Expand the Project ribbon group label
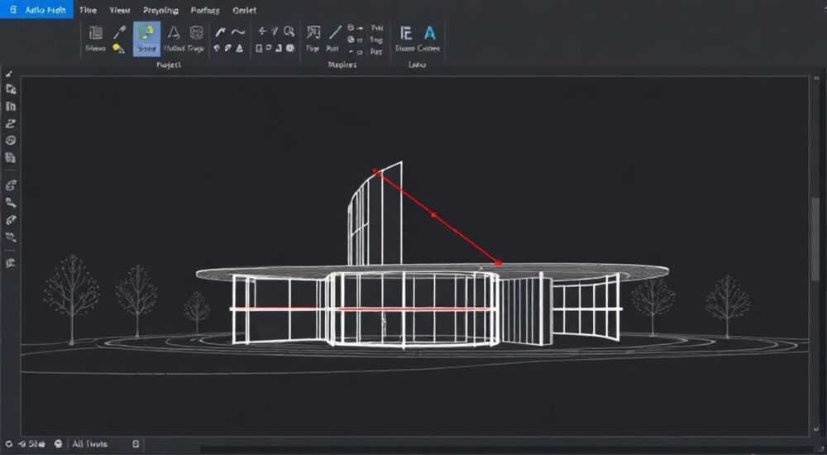This screenshot has width=827, height=455. click(x=169, y=65)
